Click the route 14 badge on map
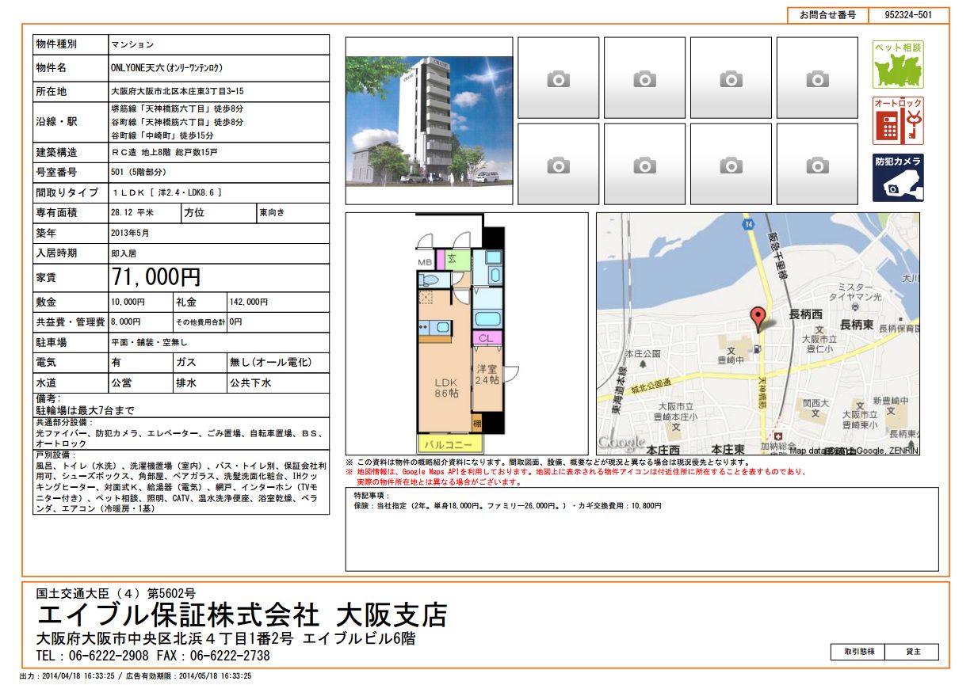The height and width of the screenshot is (685, 974). pos(747,226)
